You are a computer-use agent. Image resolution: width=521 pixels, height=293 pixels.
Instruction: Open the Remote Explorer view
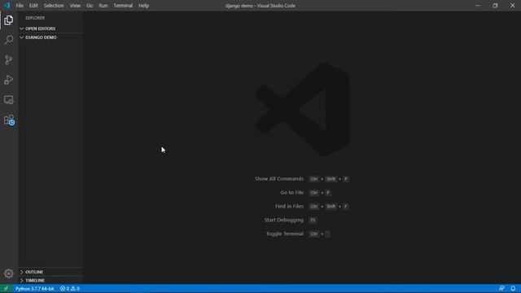9,100
